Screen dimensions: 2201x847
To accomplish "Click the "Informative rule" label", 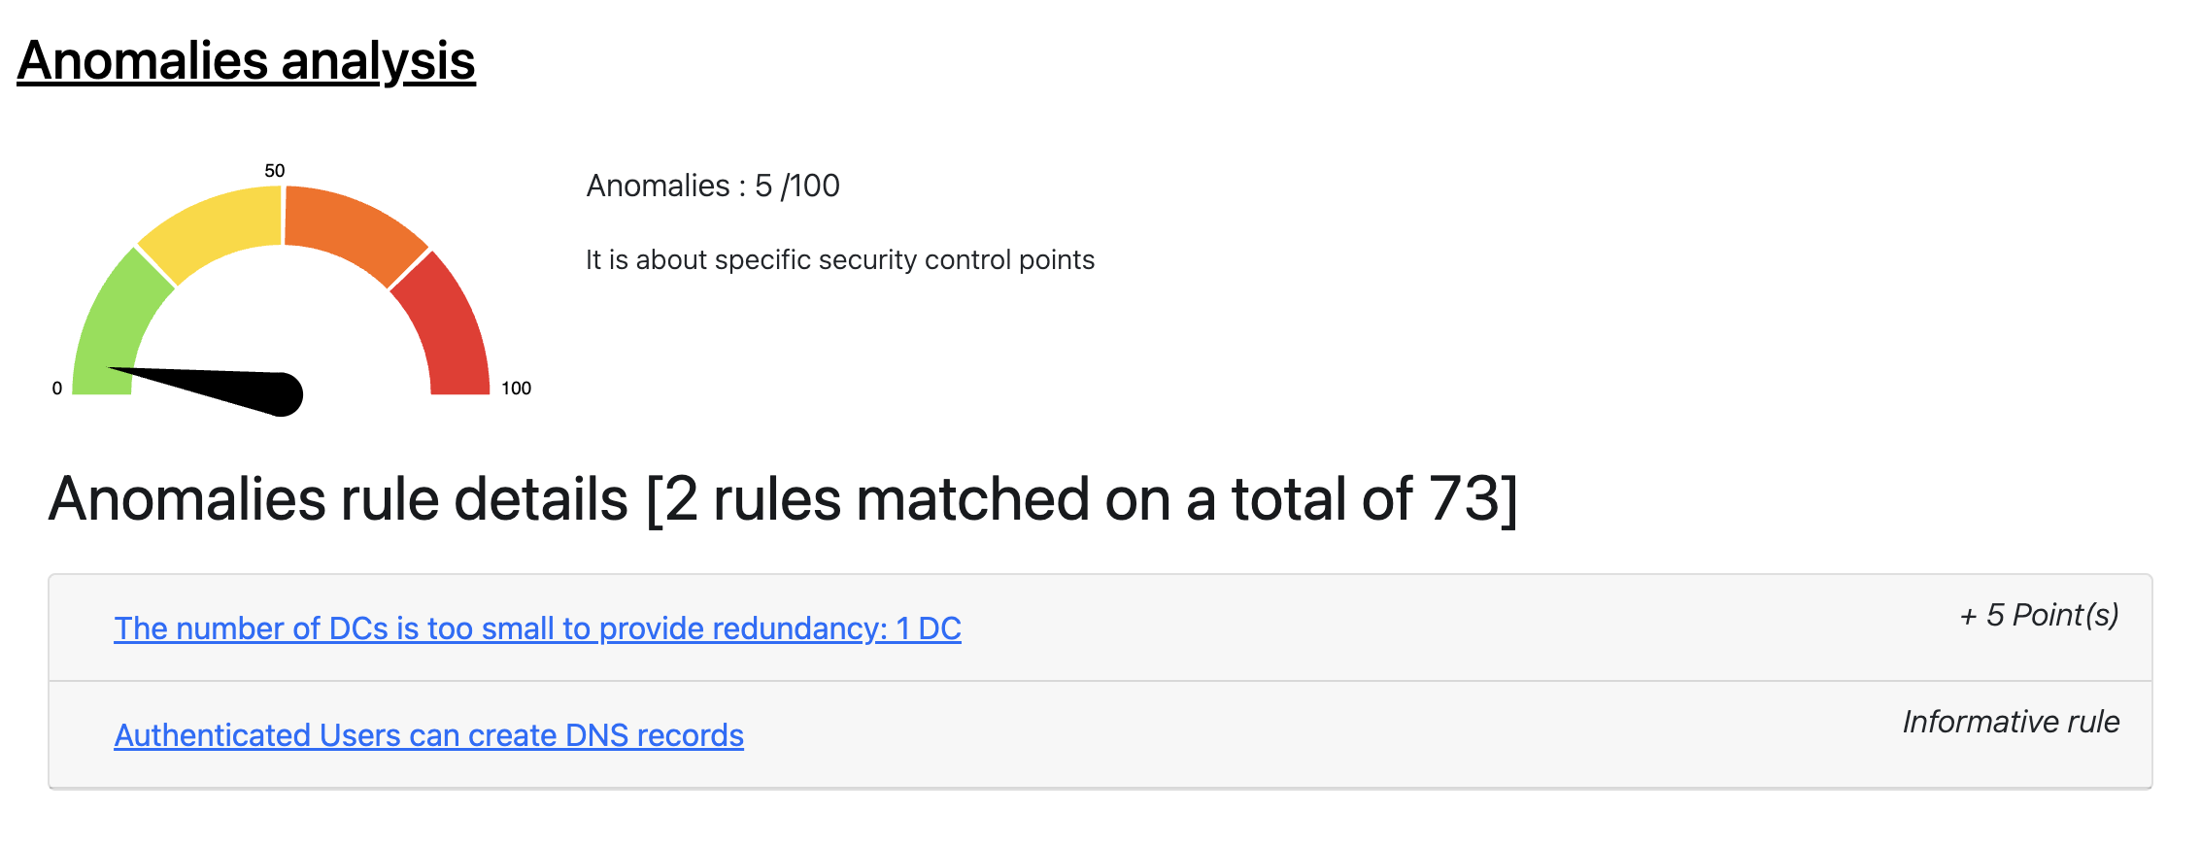I will tap(2011, 722).
